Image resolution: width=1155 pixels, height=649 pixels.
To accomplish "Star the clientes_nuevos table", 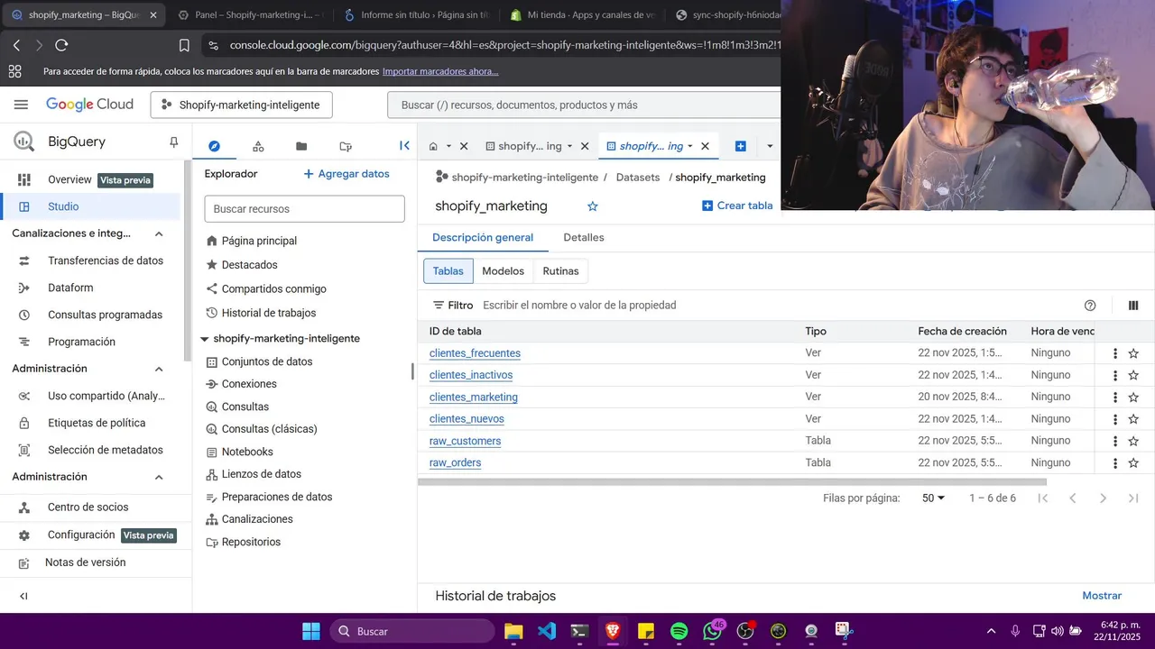I will [1133, 419].
